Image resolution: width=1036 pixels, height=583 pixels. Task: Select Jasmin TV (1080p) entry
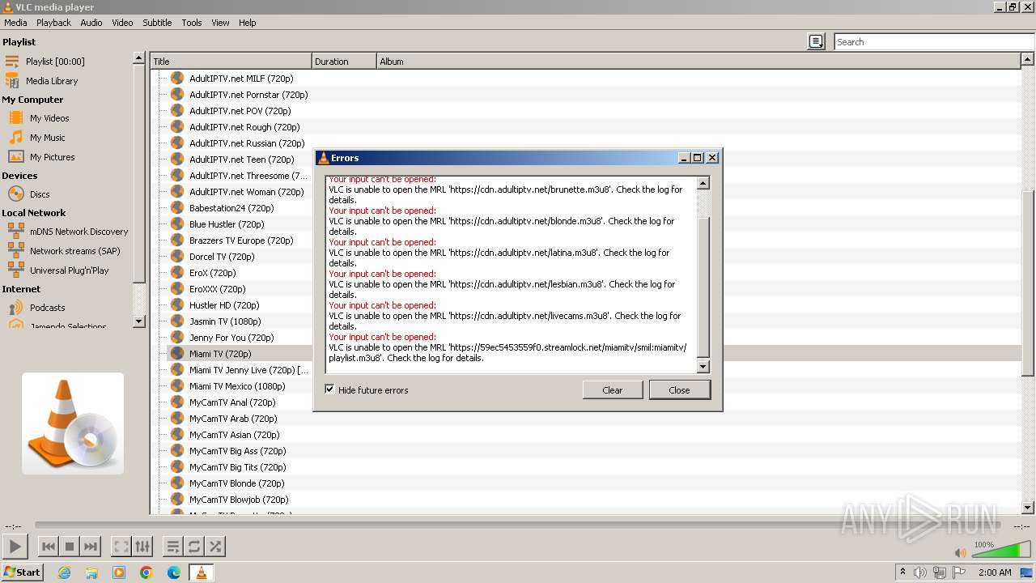click(225, 321)
